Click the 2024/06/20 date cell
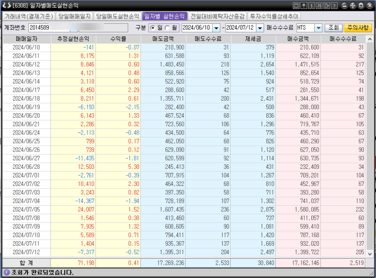Screen dimensions: 376x278 click(x=26, y=116)
